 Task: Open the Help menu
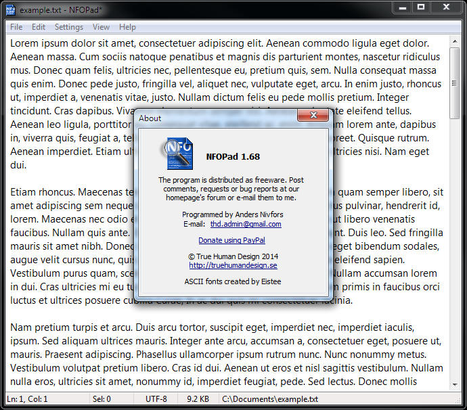point(127,27)
